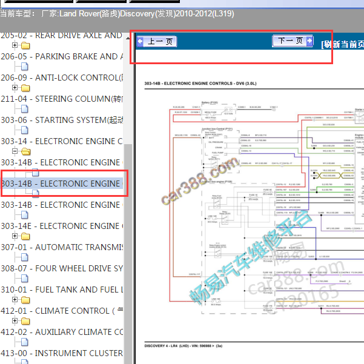
Task: Select third 303-14B - ELECTRONIC ENGINE item
Action: 62,205
